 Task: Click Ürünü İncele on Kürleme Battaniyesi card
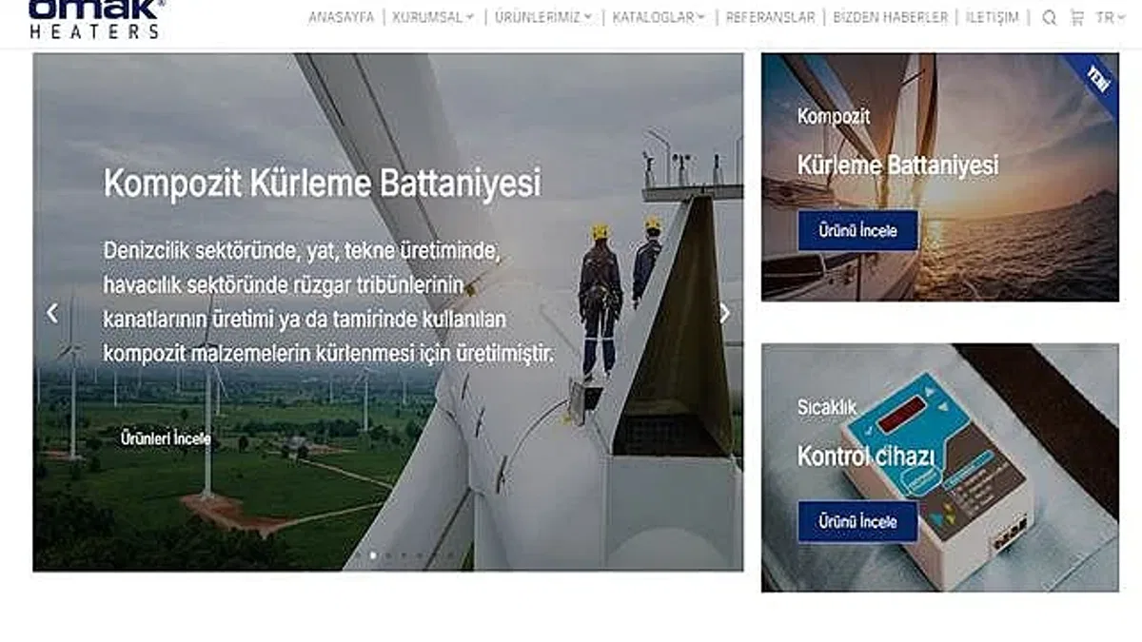(858, 230)
